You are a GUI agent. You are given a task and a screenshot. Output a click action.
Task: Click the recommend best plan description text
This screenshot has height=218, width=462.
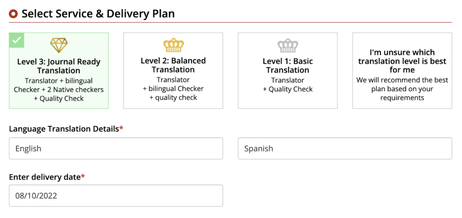pos(402,89)
